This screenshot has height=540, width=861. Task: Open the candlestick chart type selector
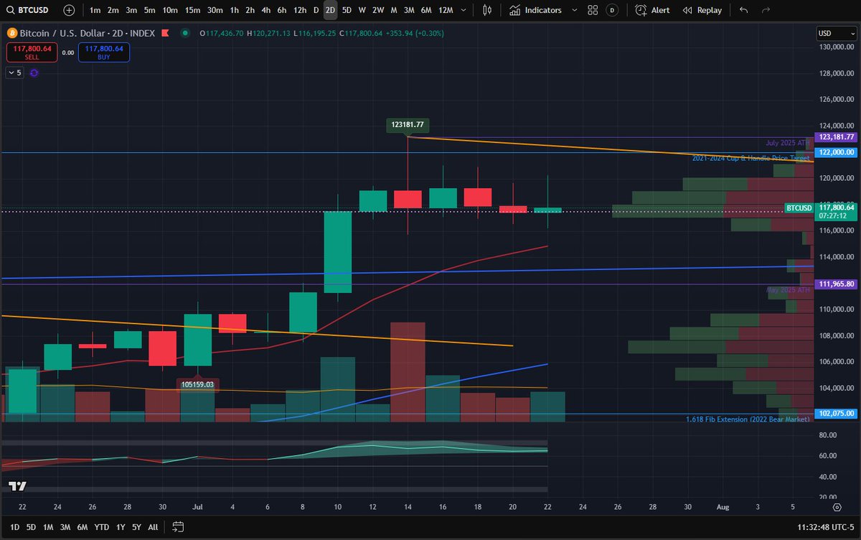(487, 10)
